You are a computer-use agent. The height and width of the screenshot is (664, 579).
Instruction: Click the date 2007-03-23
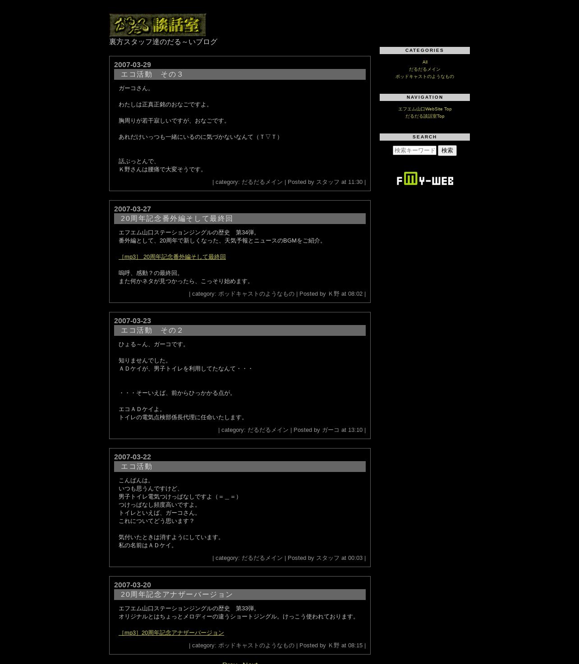pyautogui.click(x=133, y=321)
